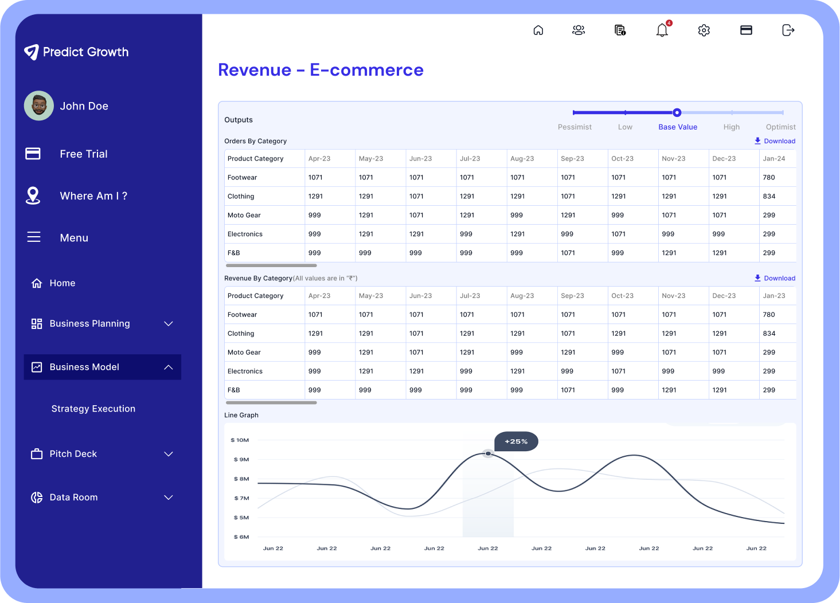Open the users group icon
The image size is (840, 603).
point(579,30)
